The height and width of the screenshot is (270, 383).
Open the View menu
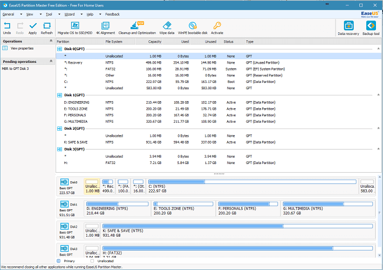pos(30,15)
